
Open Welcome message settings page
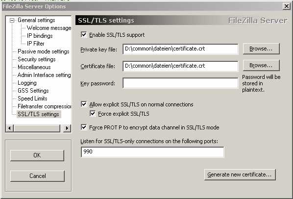tap(49, 28)
